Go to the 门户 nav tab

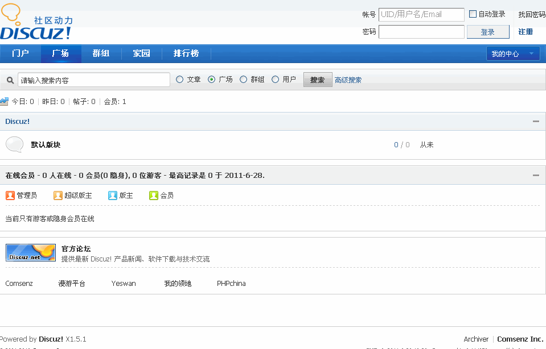tap(20, 53)
